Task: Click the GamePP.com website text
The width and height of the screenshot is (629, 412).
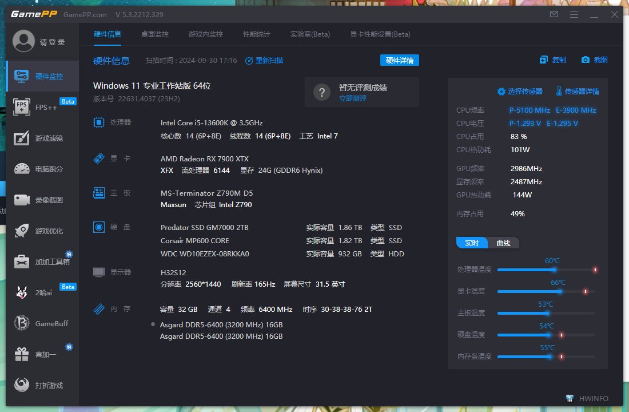Action: click(x=85, y=14)
